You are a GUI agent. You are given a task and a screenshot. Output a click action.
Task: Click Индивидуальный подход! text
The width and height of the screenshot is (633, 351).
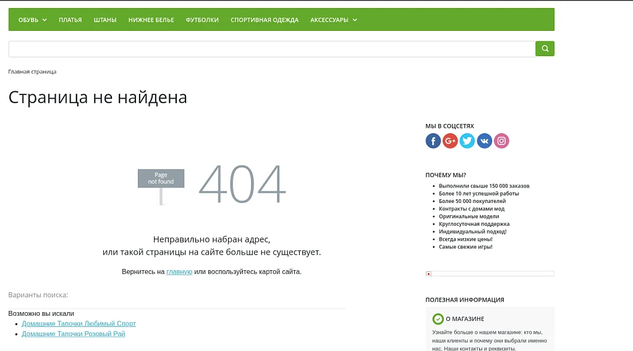coord(473,232)
